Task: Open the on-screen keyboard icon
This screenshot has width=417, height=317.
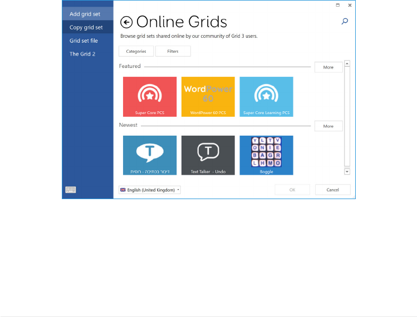Action: tap(71, 190)
